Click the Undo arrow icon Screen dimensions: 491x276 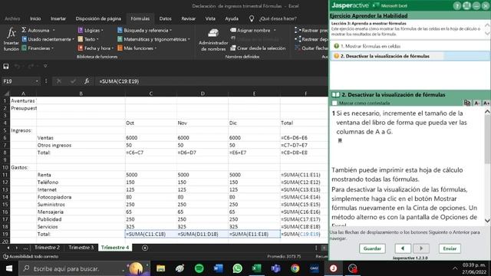point(17,67)
